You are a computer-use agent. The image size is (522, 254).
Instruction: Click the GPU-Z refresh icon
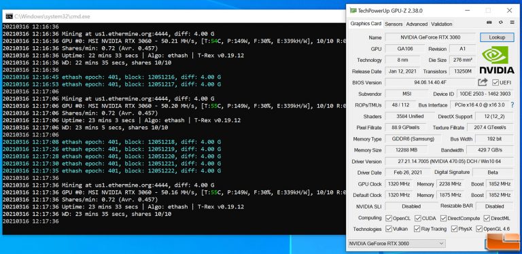(x=501, y=22)
